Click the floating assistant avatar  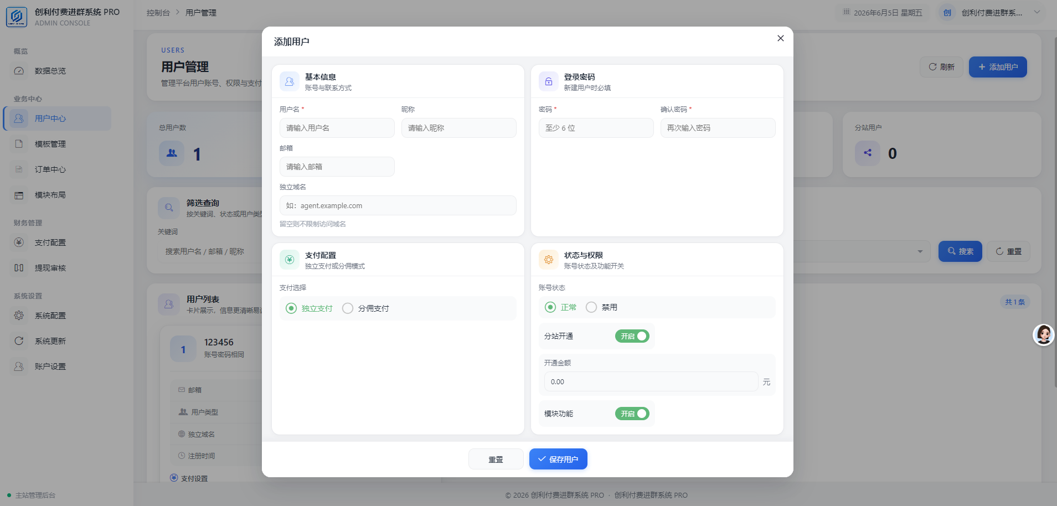tap(1044, 335)
